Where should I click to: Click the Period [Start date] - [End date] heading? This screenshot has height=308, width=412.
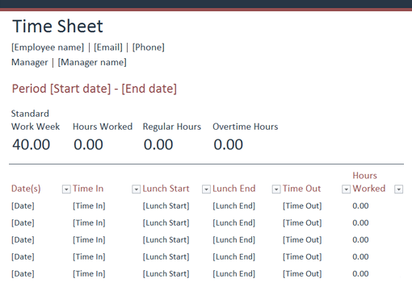click(x=95, y=89)
